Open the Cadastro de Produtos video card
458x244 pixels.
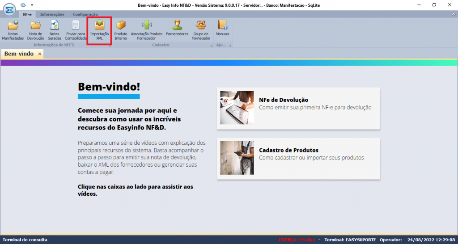(298, 159)
